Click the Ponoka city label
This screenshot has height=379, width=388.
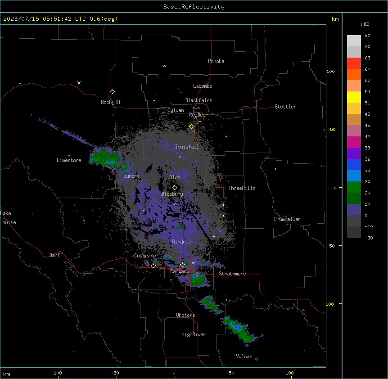[x=216, y=61]
